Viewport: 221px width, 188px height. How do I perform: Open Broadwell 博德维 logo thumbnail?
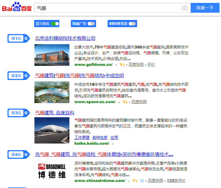[x=52, y=171]
